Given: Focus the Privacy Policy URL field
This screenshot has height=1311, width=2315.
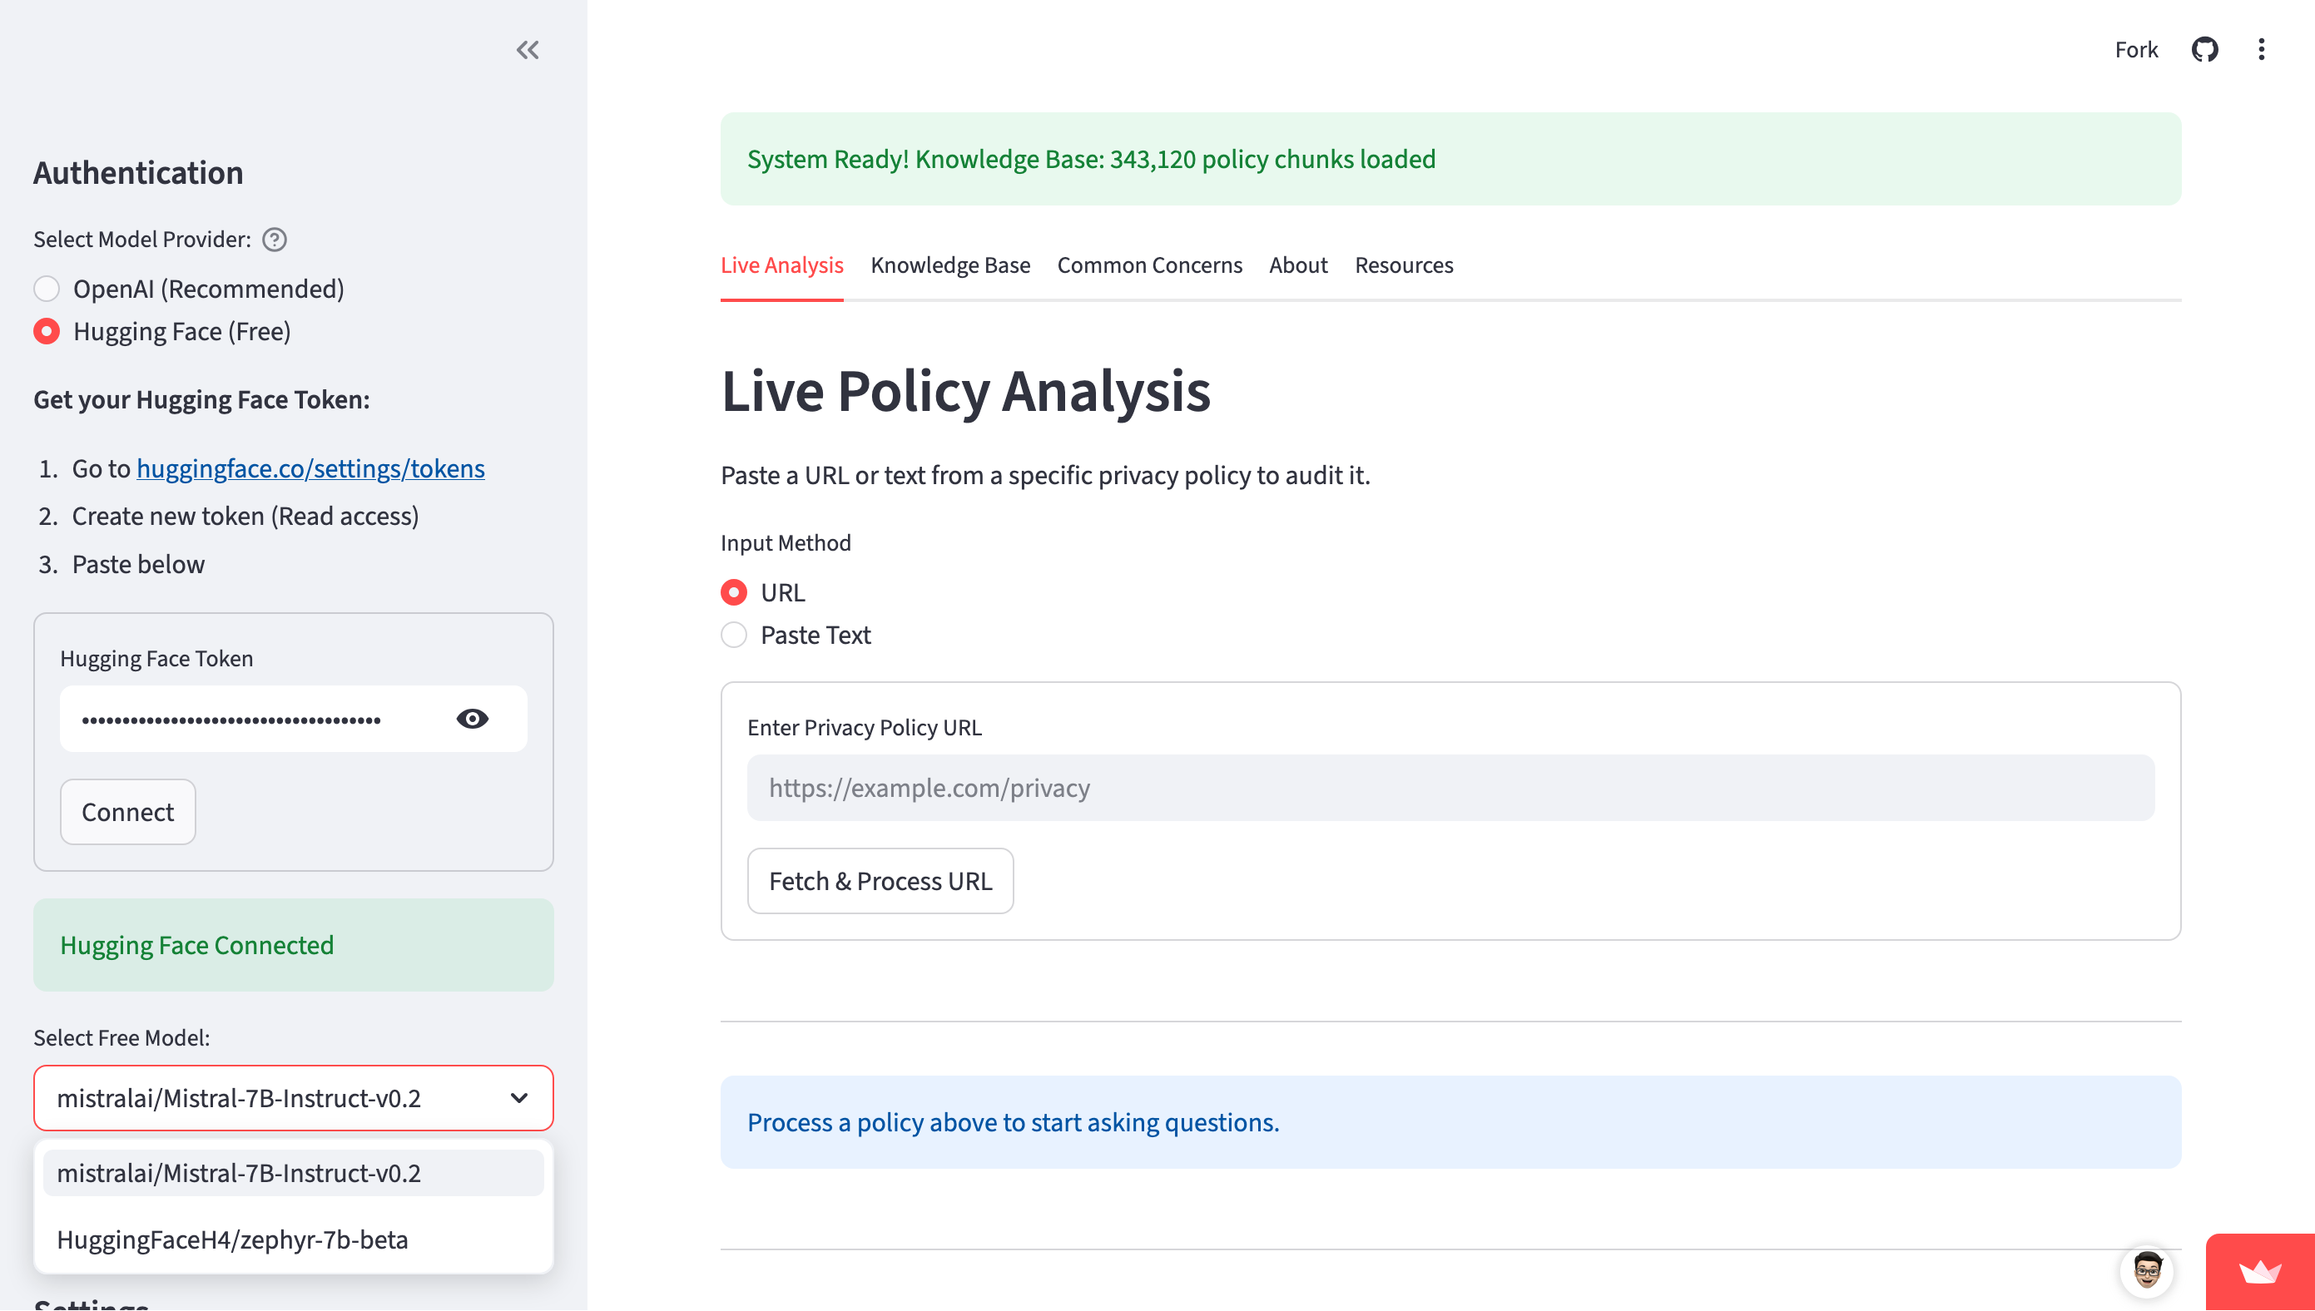Looking at the screenshot, I should tap(1450, 788).
